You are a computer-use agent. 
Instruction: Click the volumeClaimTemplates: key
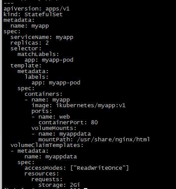coord(47,145)
